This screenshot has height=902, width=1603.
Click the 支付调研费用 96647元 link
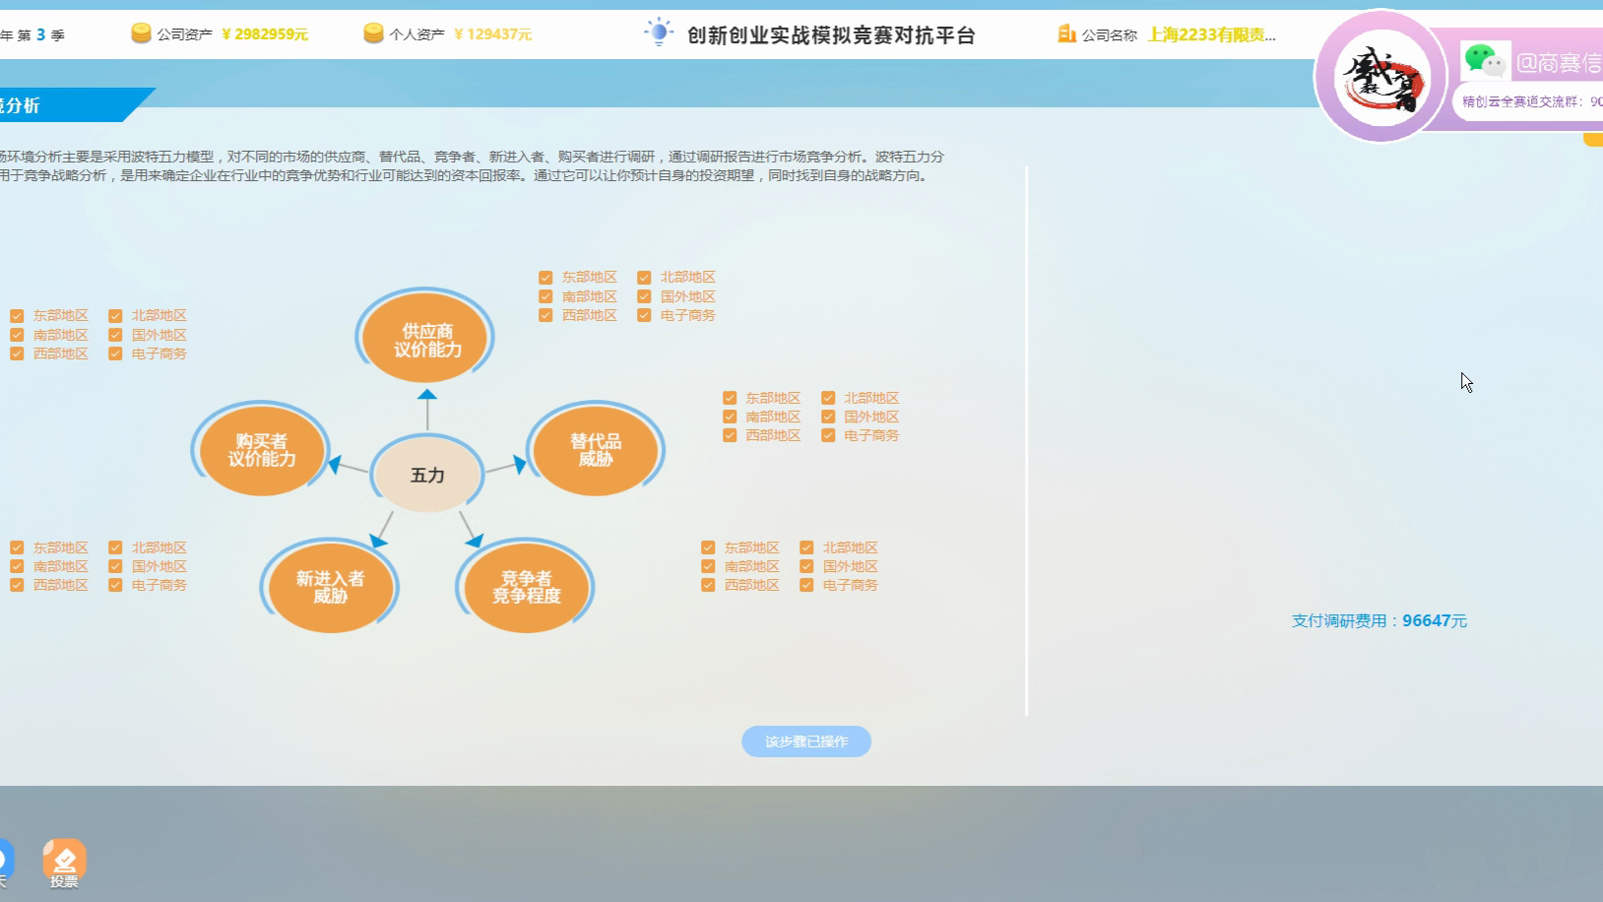tap(1379, 620)
